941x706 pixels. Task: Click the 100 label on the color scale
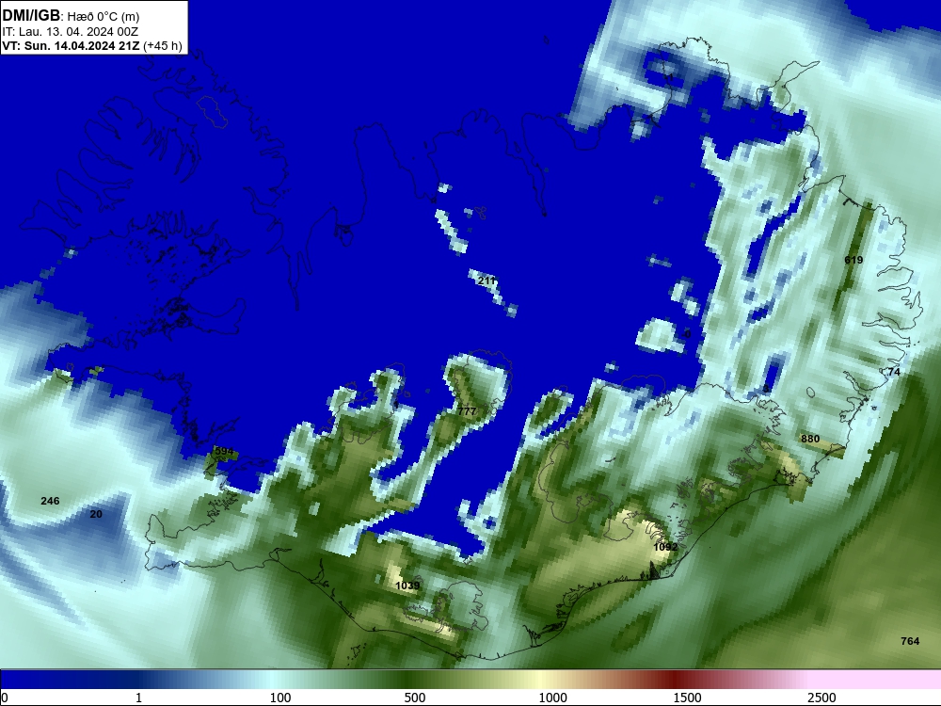pyautogui.click(x=280, y=698)
